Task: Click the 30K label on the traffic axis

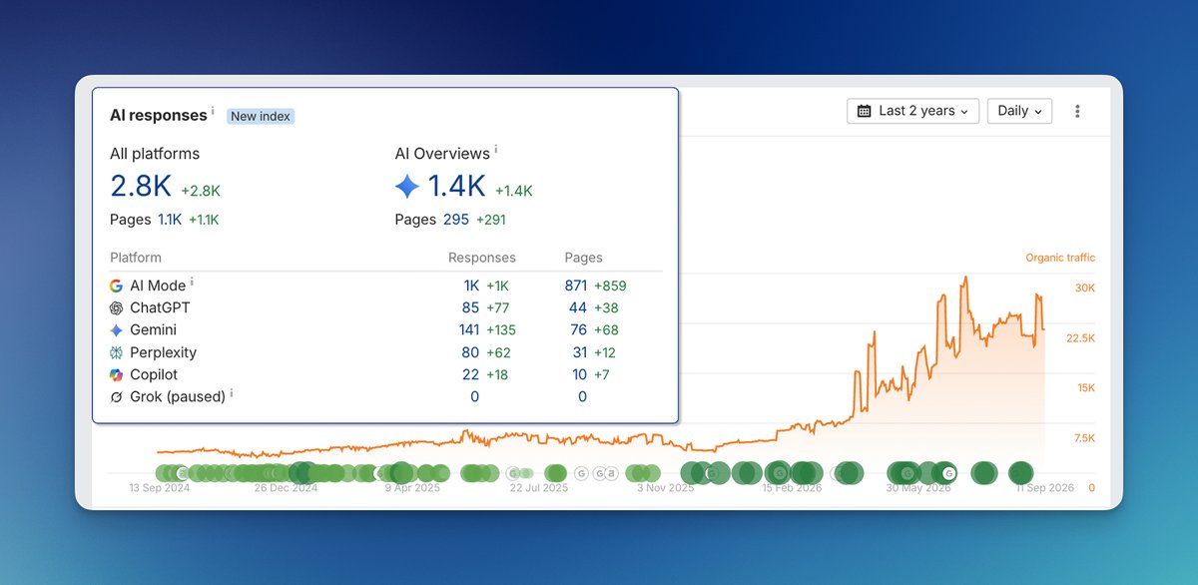Action: [x=1084, y=289]
